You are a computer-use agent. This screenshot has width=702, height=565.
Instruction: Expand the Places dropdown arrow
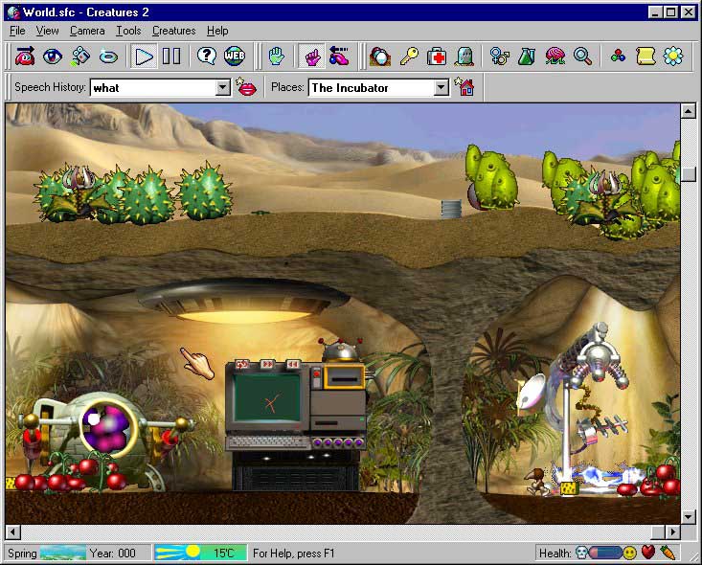pos(441,88)
